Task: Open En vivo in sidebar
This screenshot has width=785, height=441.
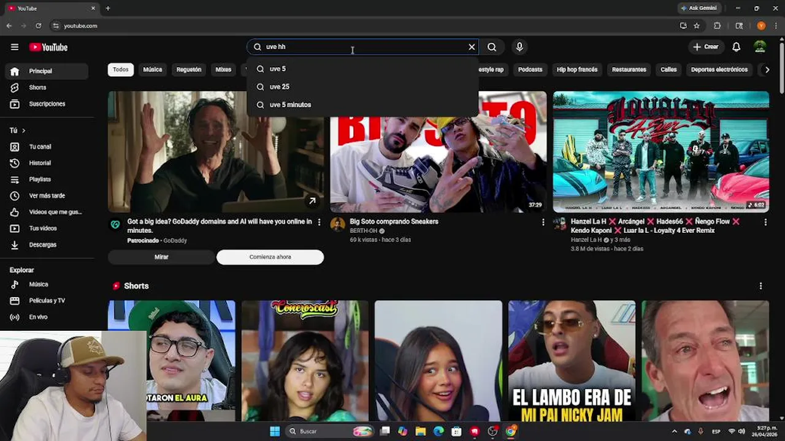Action: point(47,317)
